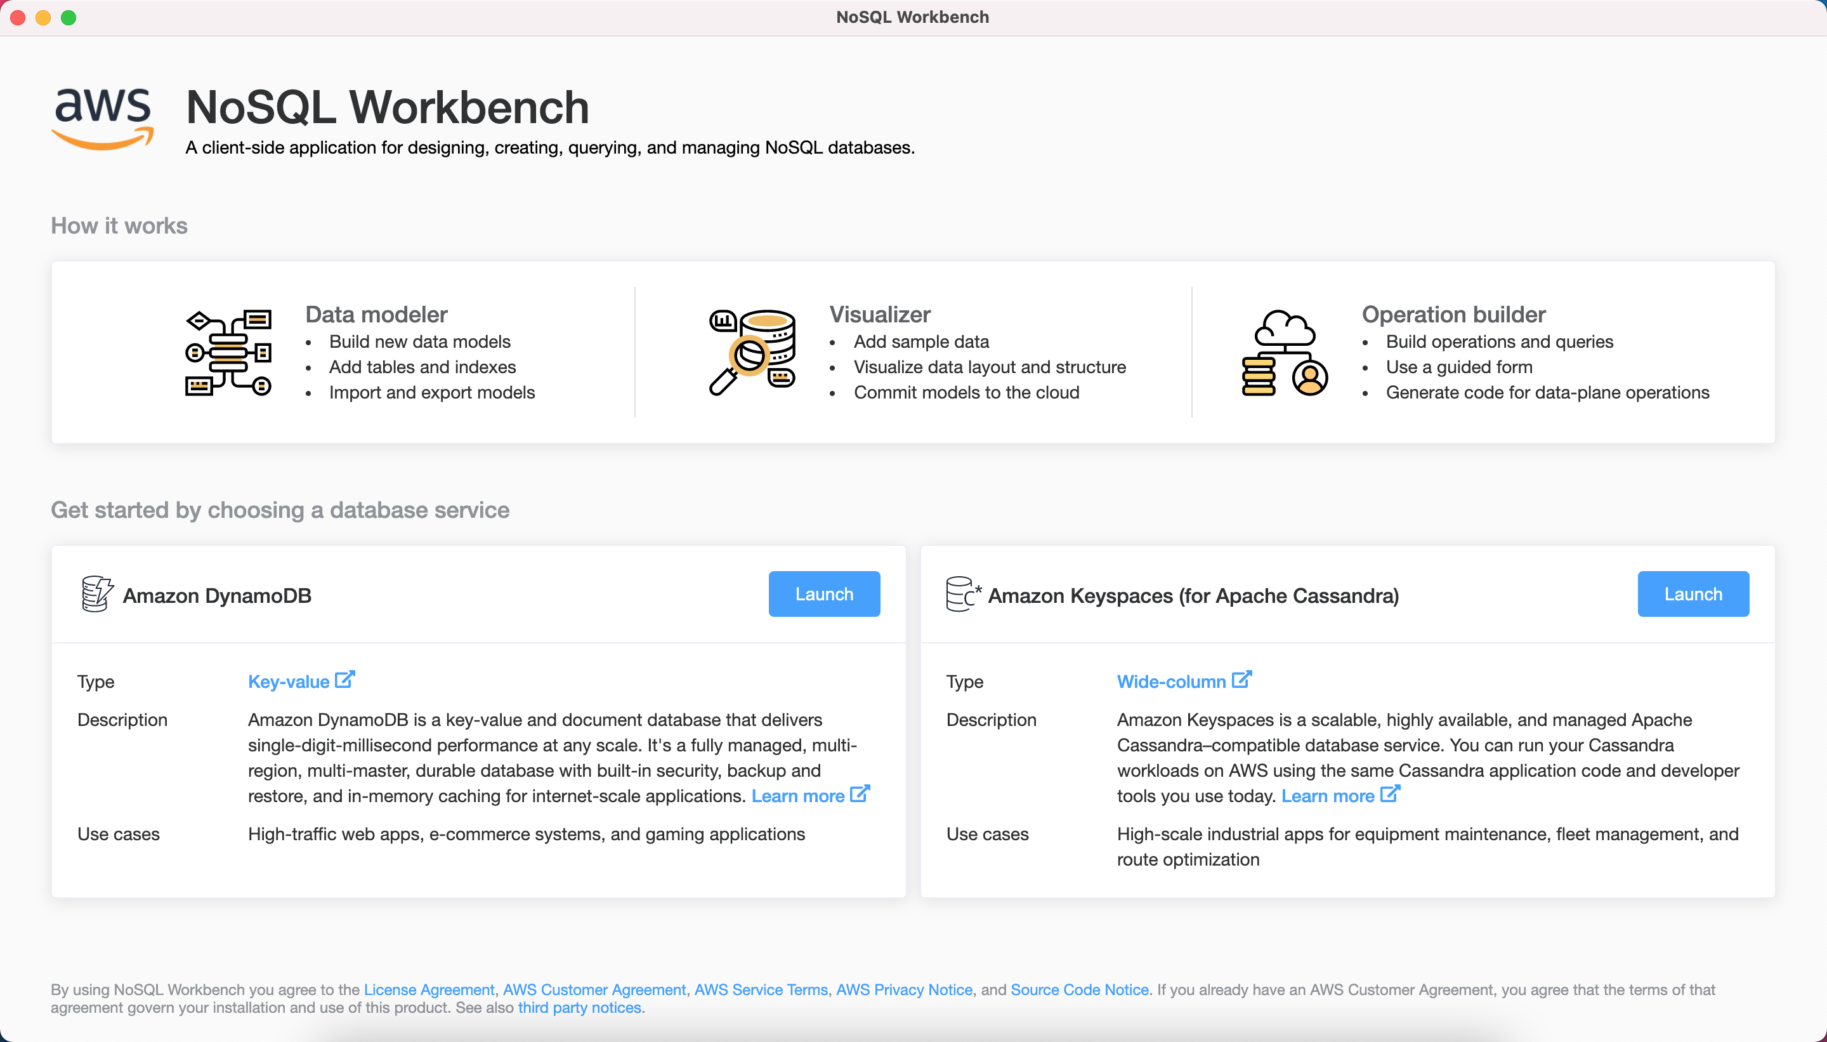Image resolution: width=1827 pixels, height=1042 pixels.
Task: Open the AWS Privacy Notice link
Action: (x=904, y=990)
